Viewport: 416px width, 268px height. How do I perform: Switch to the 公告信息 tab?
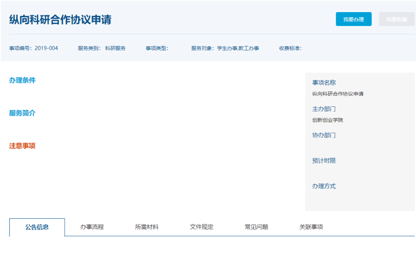37,227
